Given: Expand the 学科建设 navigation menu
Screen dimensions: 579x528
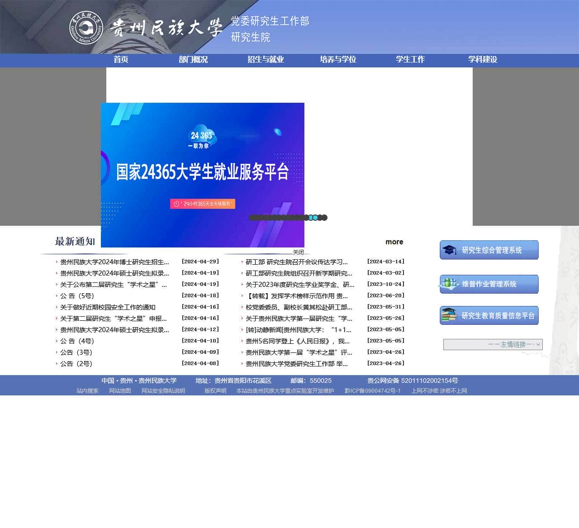Looking at the screenshot, I should [484, 59].
